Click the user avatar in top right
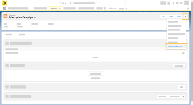193x105 pixels. click(186, 3)
